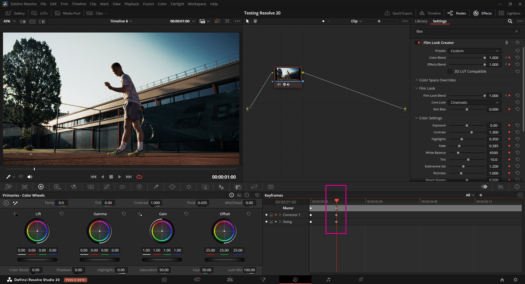Delete the Film Look Creator effect
The height and width of the screenshot is (284, 525).
507,43
